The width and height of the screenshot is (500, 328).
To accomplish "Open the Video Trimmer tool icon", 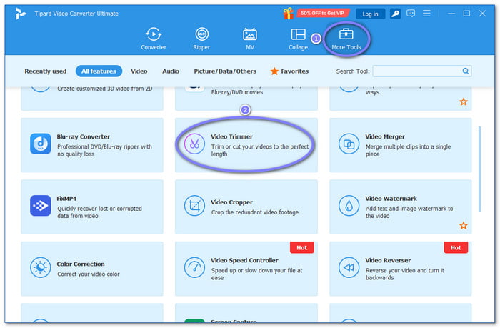I will pos(194,144).
